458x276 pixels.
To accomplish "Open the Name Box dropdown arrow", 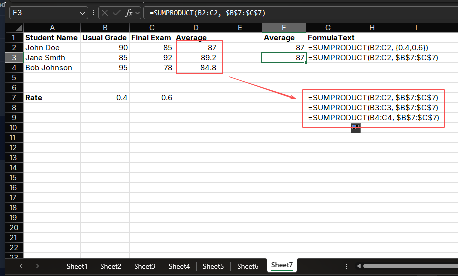I will (x=82, y=13).
